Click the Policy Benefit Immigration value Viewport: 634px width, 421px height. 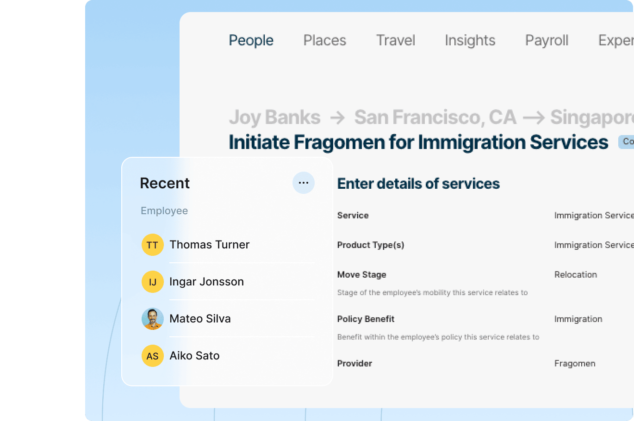point(578,319)
